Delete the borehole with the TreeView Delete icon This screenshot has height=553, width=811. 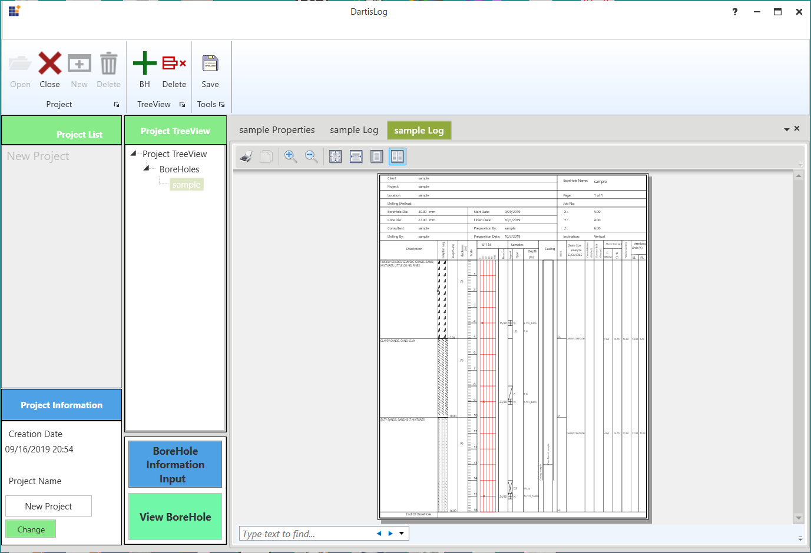[174, 64]
